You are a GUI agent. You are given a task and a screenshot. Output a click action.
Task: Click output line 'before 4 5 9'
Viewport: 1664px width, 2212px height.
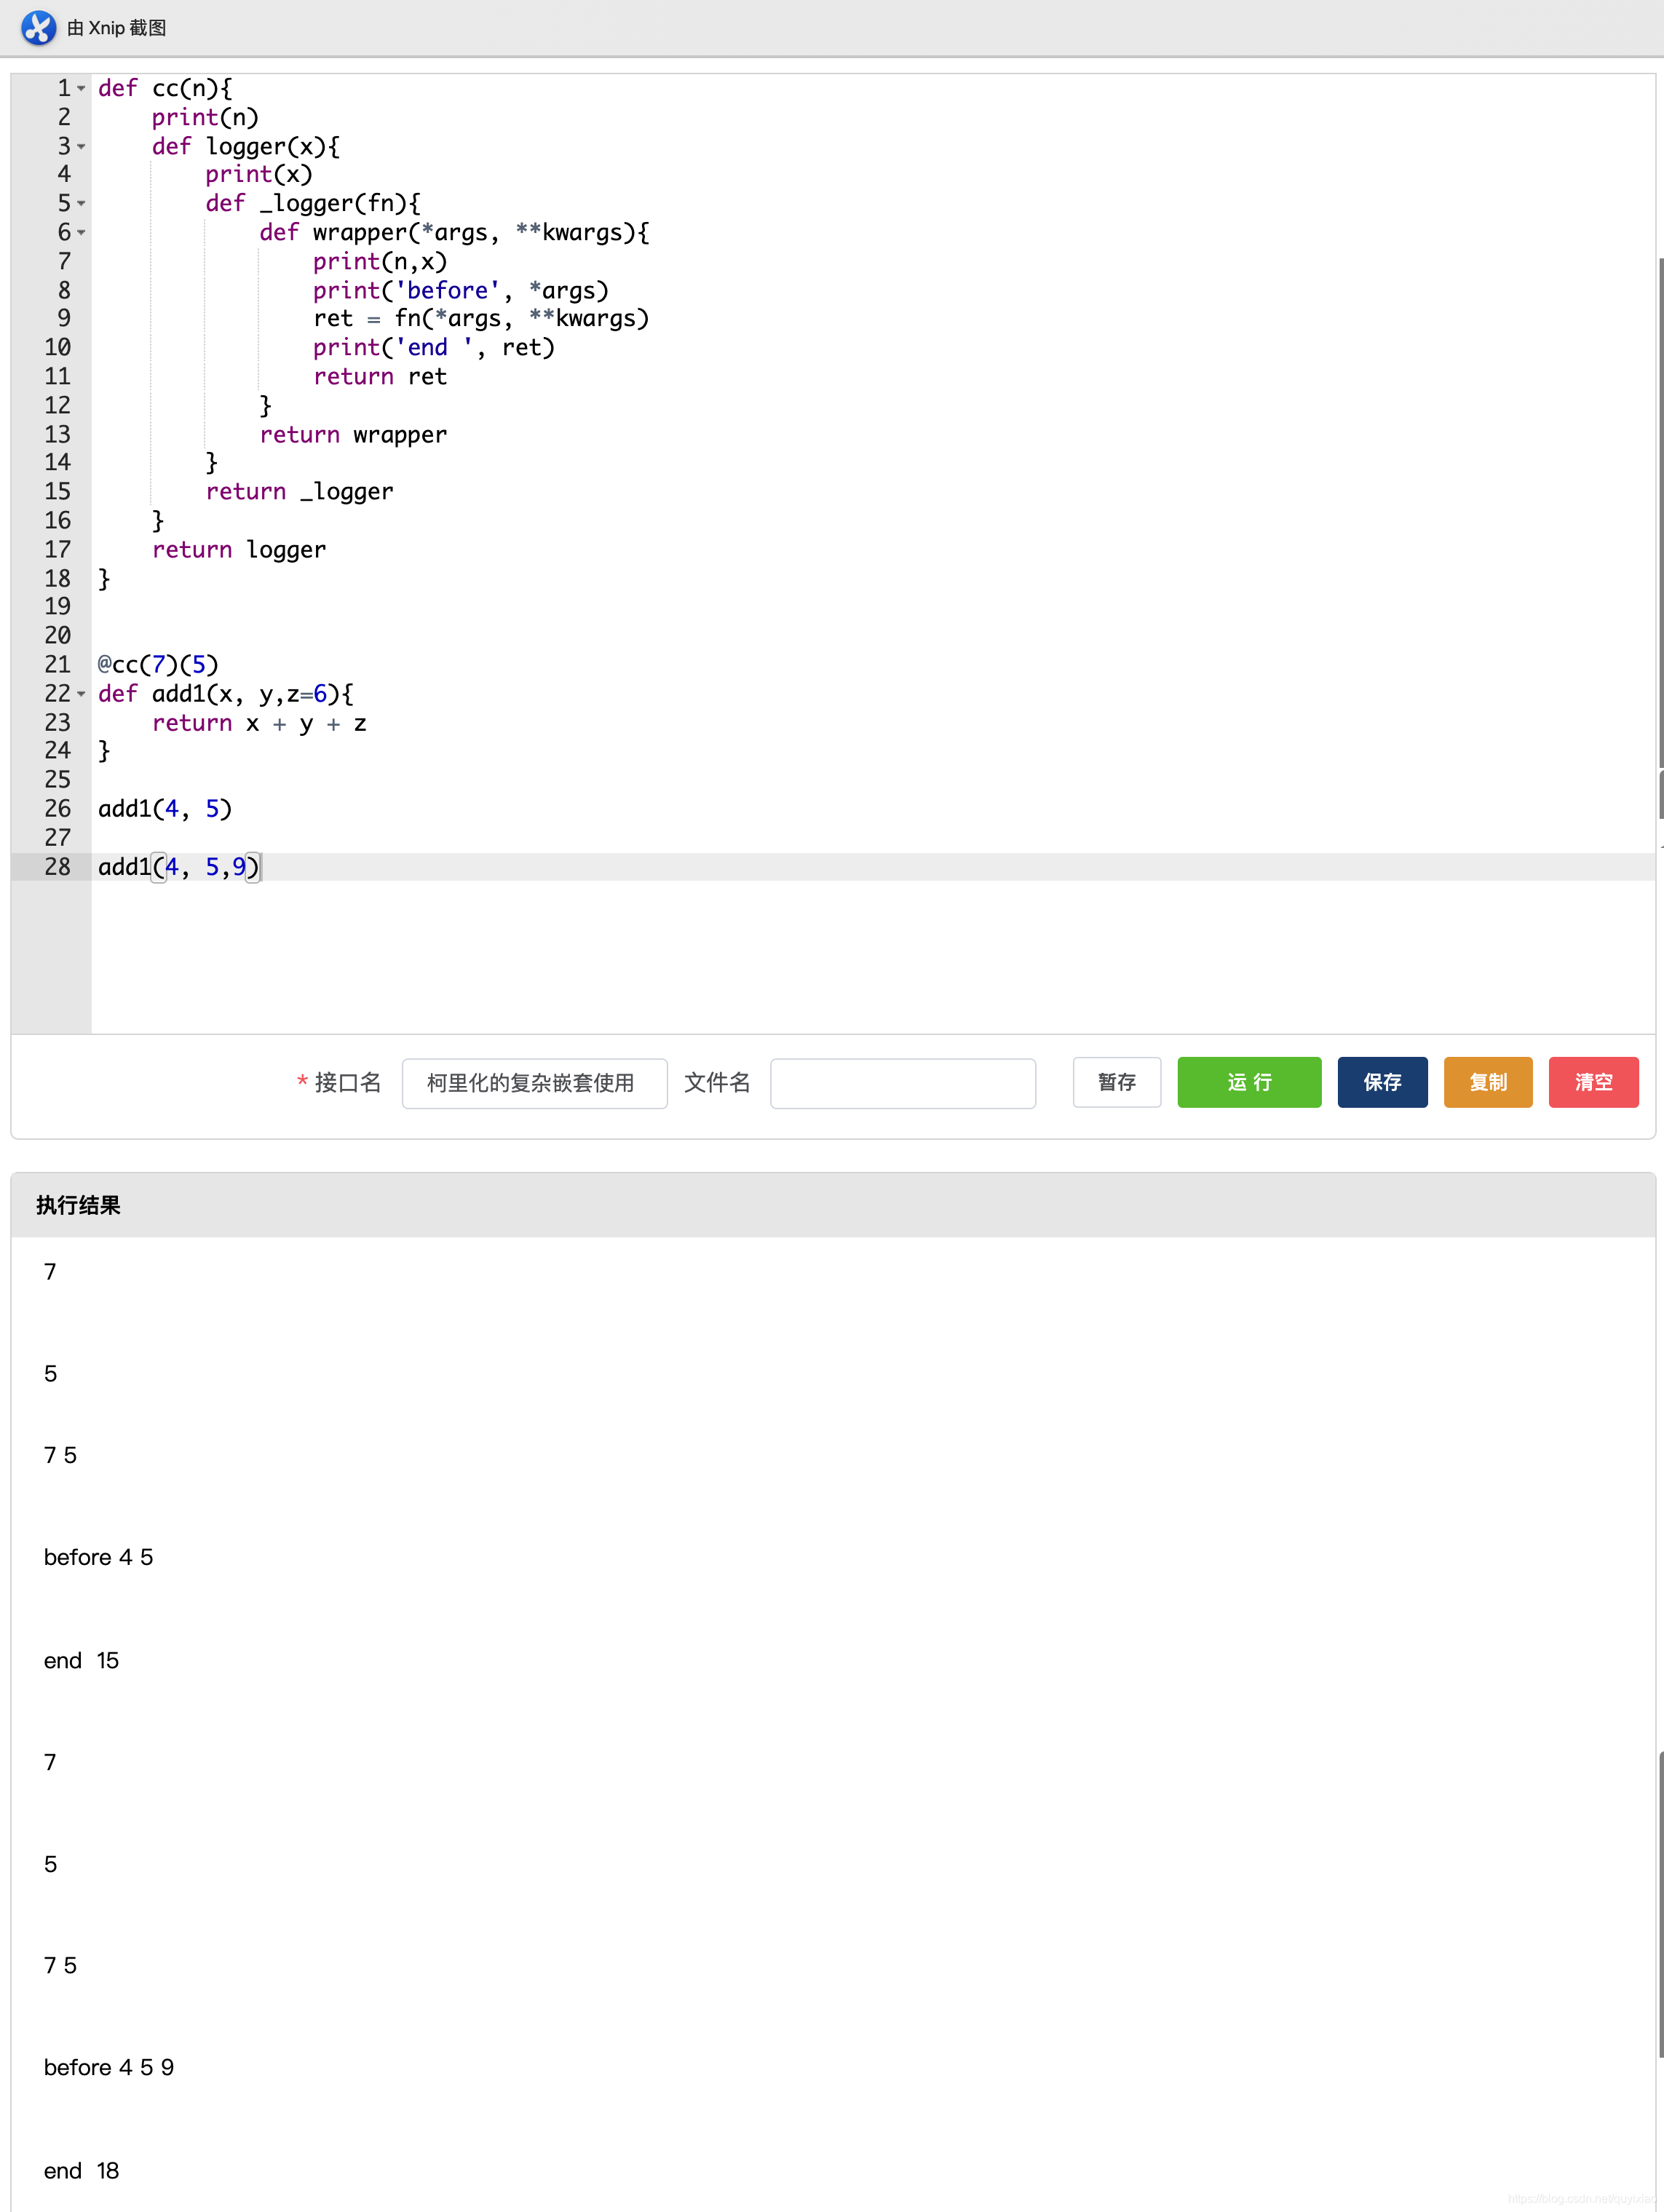coord(109,2067)
